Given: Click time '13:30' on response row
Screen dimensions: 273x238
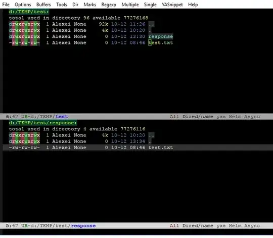Looking at the screenshot, I should (x=138, y=36).
